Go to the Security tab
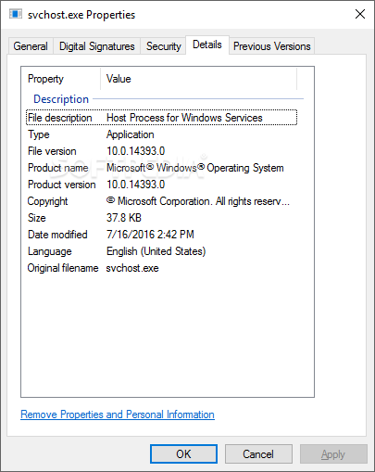 point(163,46)
